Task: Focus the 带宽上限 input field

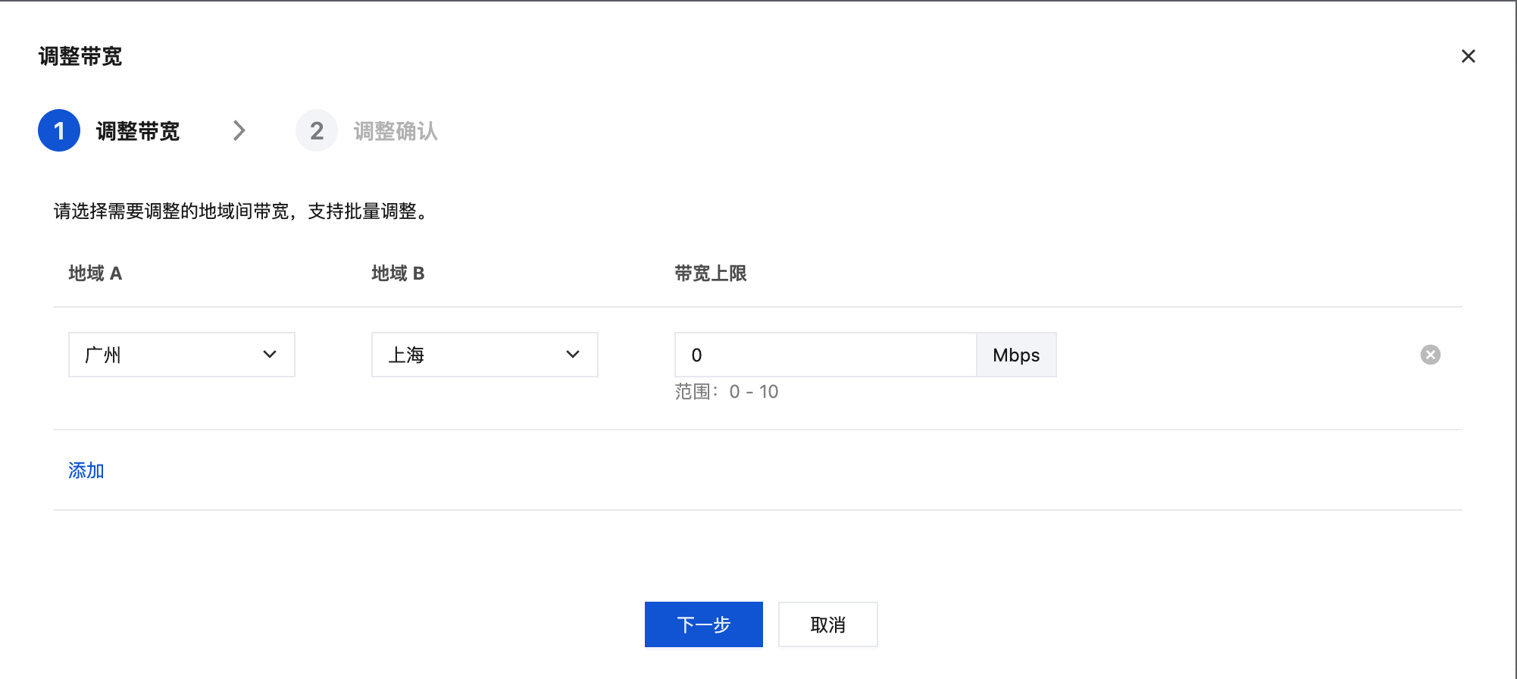Action: click(x=824, y=355)
